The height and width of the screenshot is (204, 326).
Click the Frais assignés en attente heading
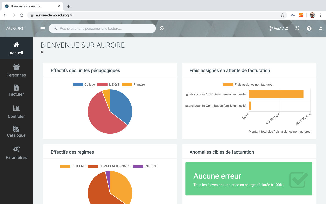click(230, 71)
